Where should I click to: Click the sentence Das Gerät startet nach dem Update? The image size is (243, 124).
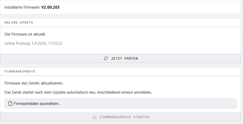(x=50, y=92)
